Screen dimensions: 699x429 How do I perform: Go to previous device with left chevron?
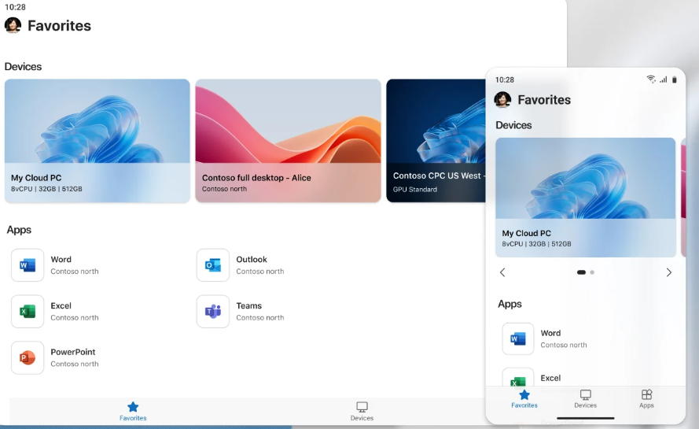[x=502, y=272]
